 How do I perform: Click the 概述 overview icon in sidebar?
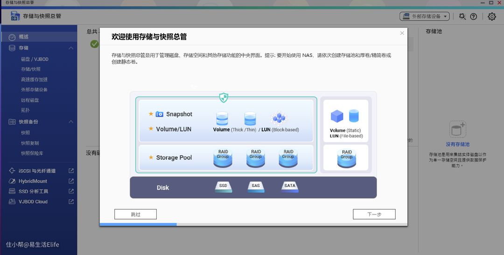[x=12, y=37]
